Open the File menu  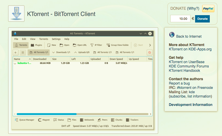16,39
